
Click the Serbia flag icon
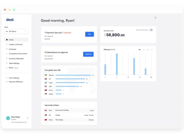[x=46, y=94]
